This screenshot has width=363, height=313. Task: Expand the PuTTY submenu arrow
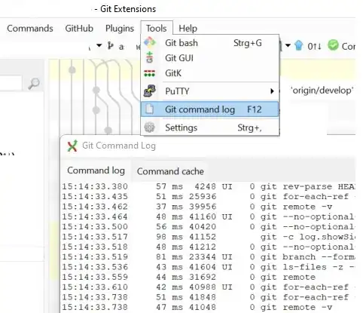point(272,91)
